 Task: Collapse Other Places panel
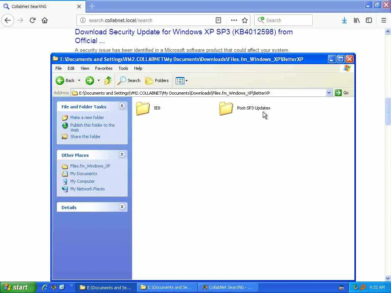click(122, 155)
